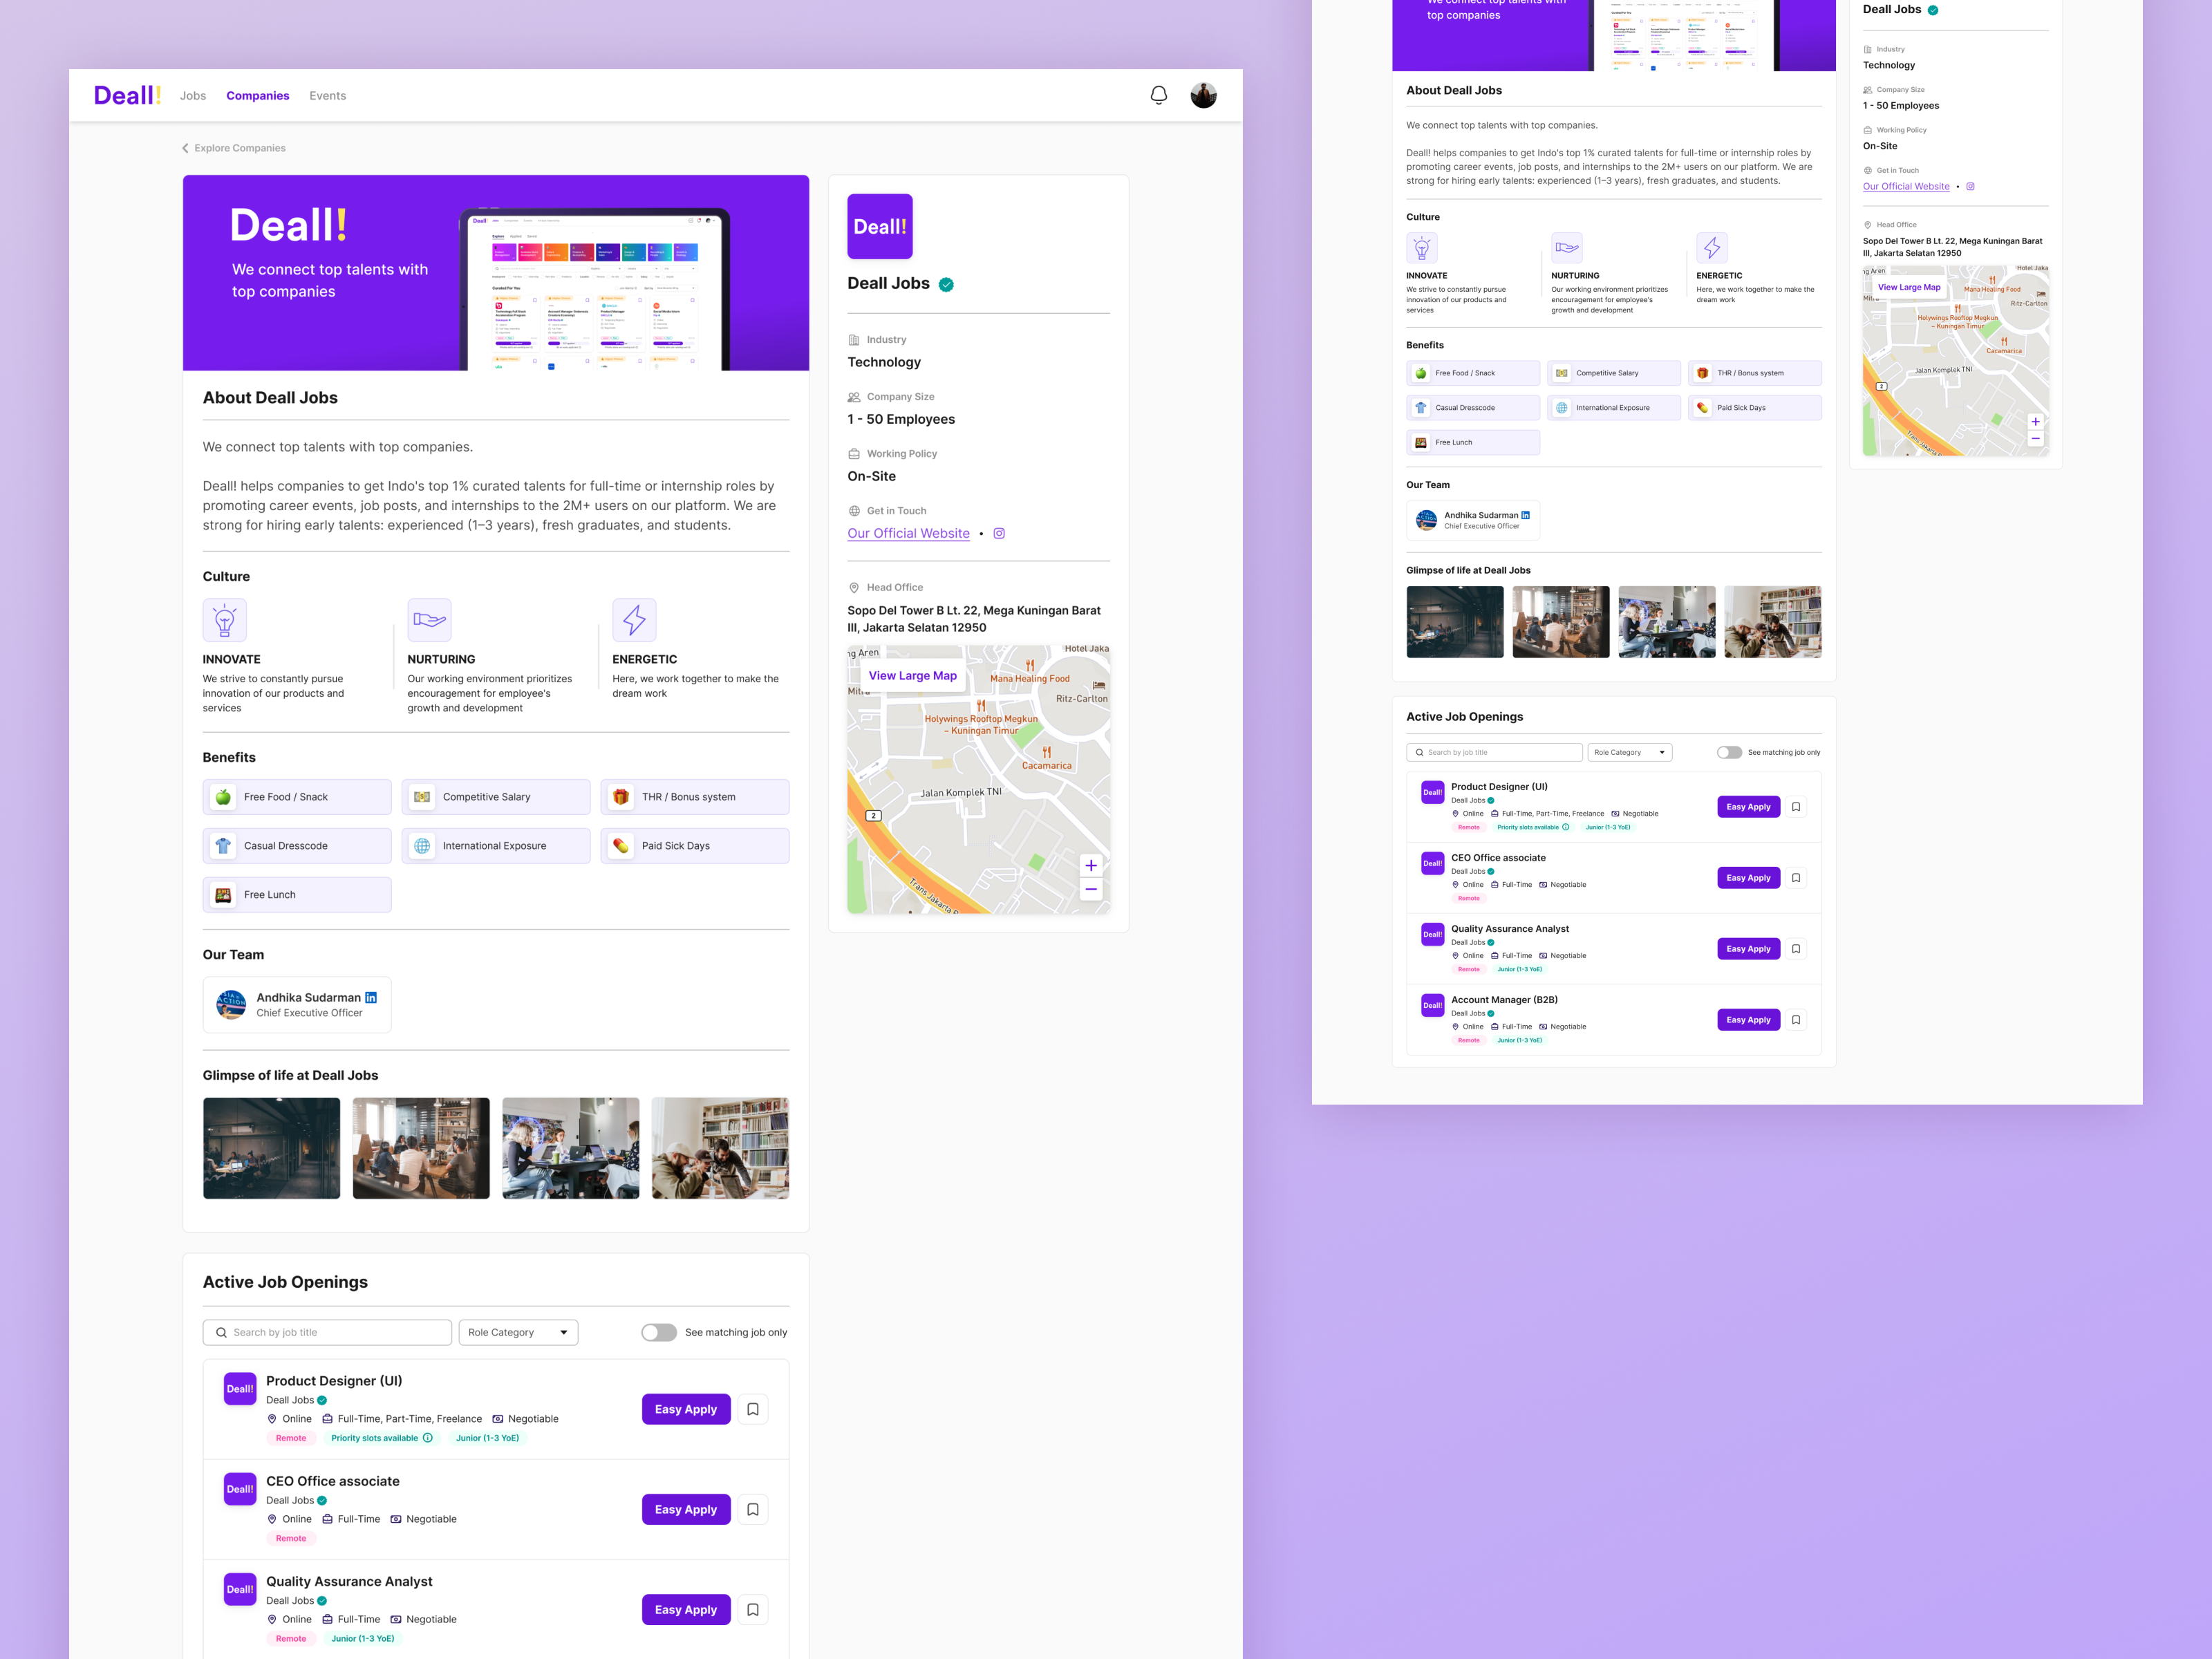Image resolution: width=2212 pixels, height=1659 pixels.
Task: Open the Andhika Sudarman team card
Action: [x=297, y=1005]
